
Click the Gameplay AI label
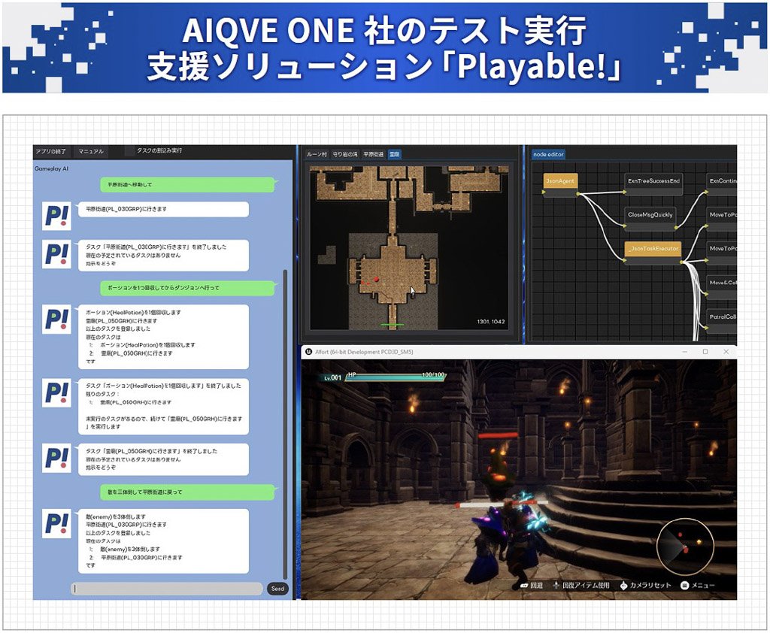(x=52, y=168)
